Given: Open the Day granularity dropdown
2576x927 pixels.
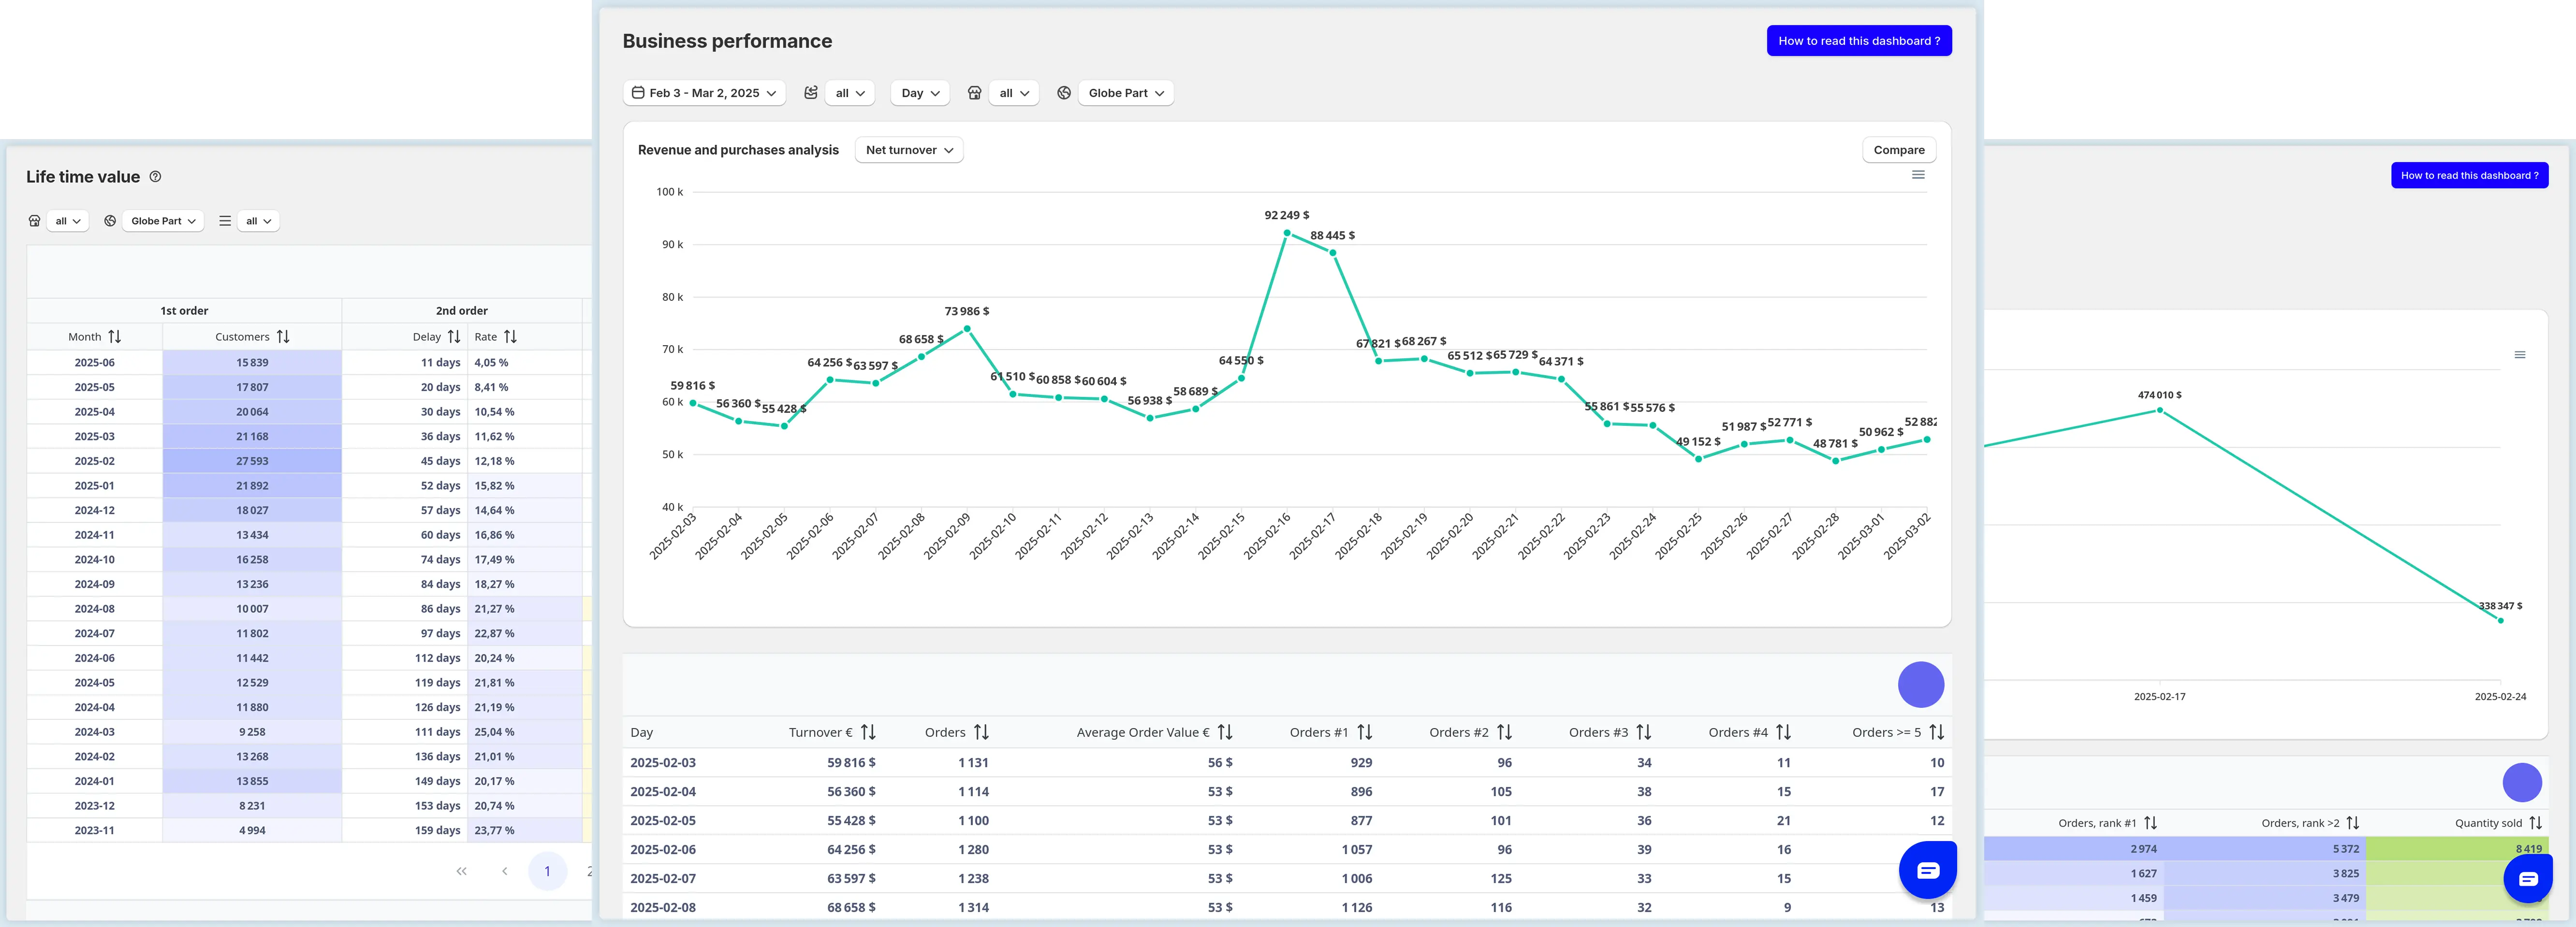Looking at the screenshot, I should pyautogui.click(x=920, y=93).
